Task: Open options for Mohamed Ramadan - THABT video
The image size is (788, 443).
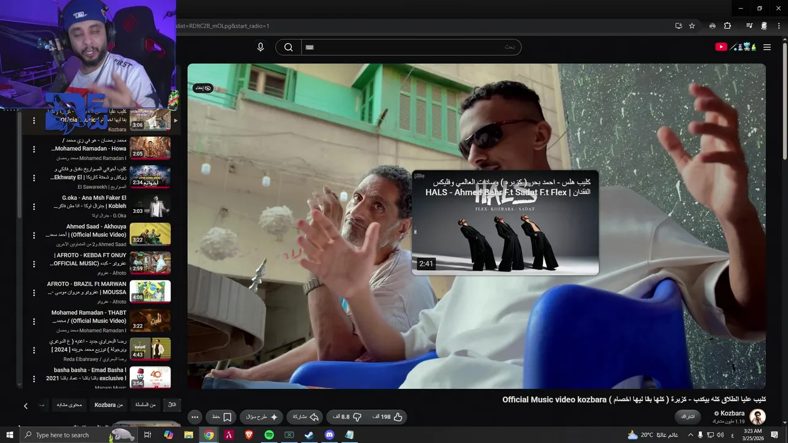Action: point(34,321)
